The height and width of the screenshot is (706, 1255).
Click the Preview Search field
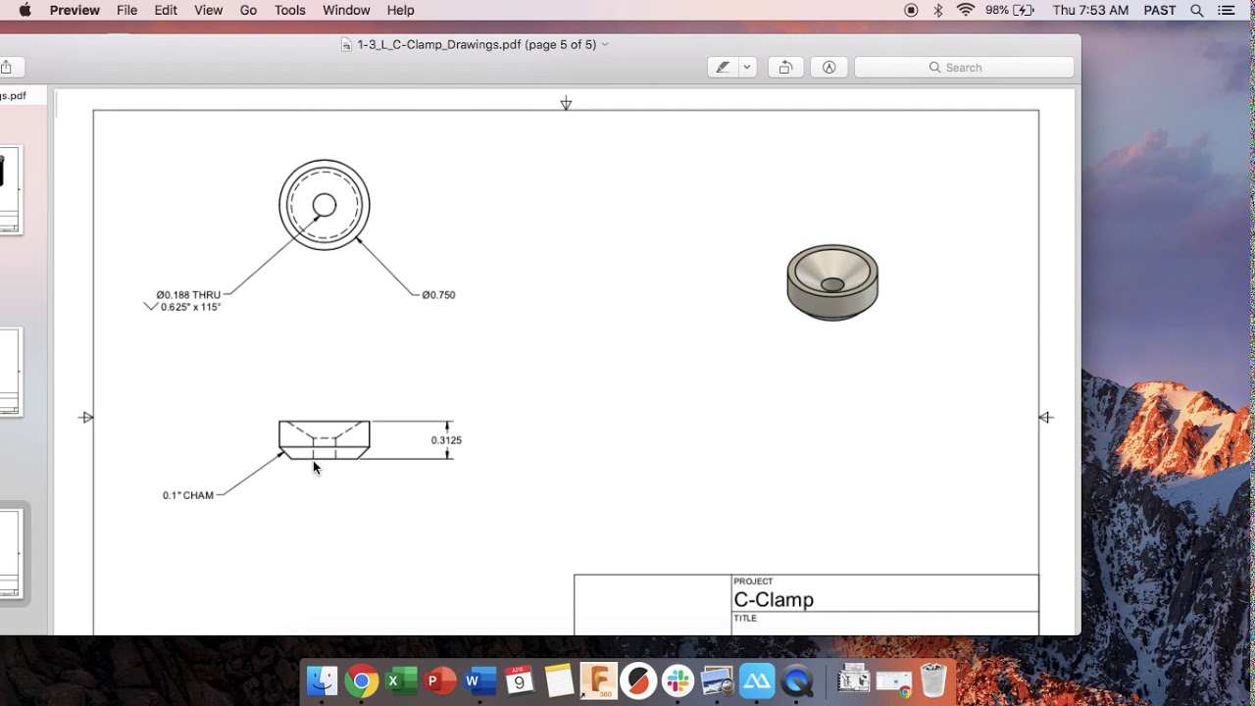(x=964, y=68)
